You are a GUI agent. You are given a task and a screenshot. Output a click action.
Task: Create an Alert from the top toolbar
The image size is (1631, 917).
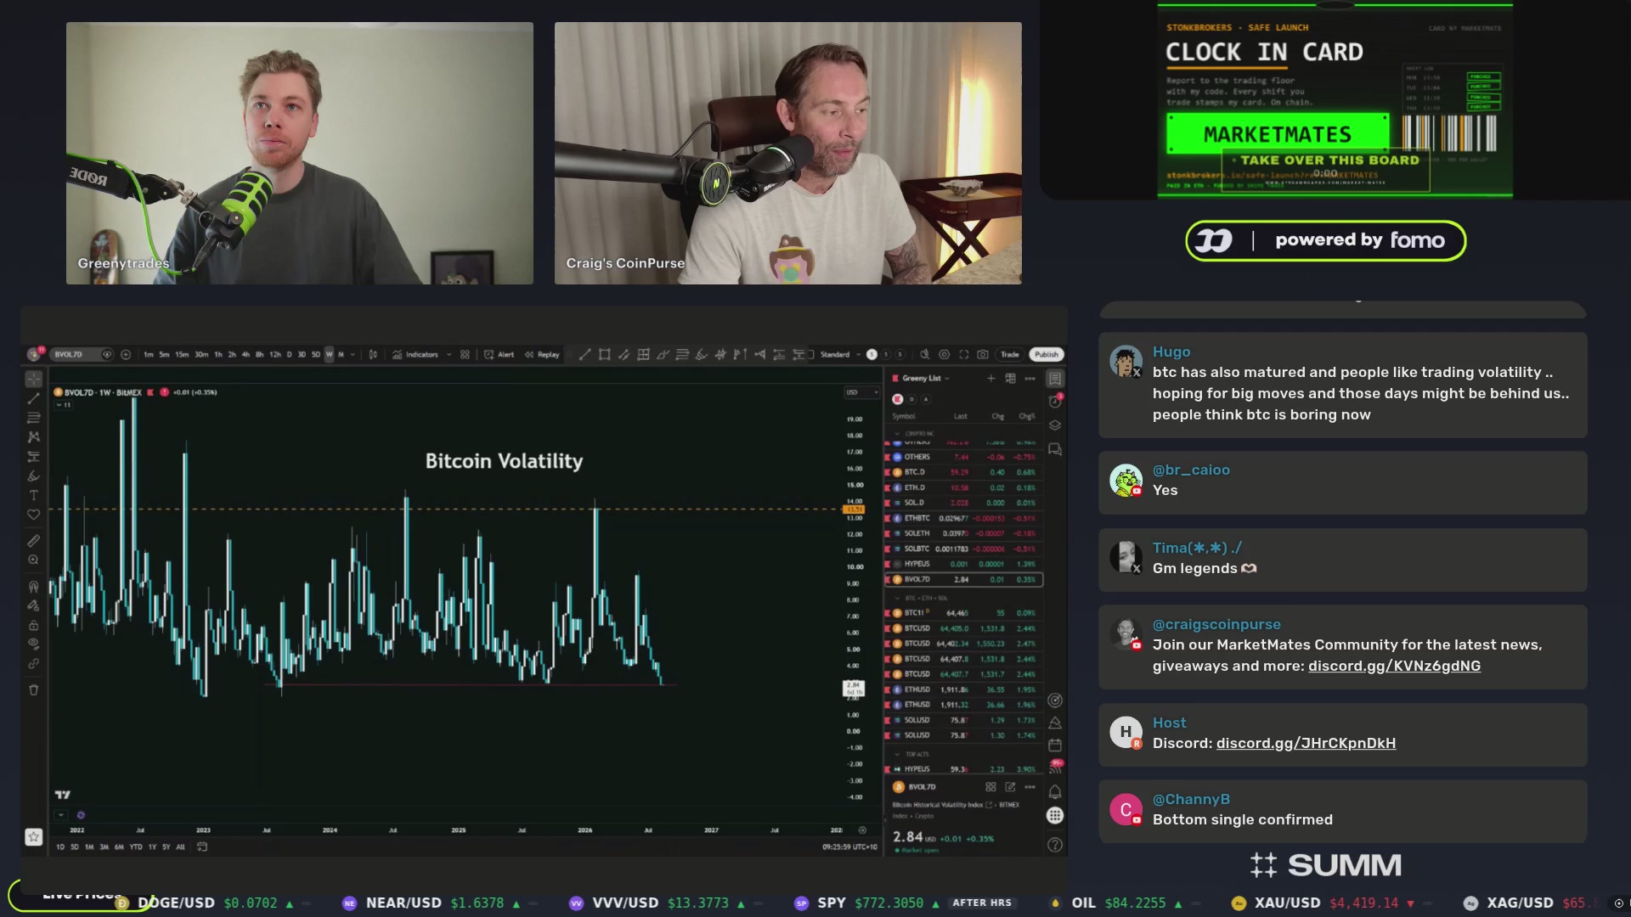pos(499,354)
